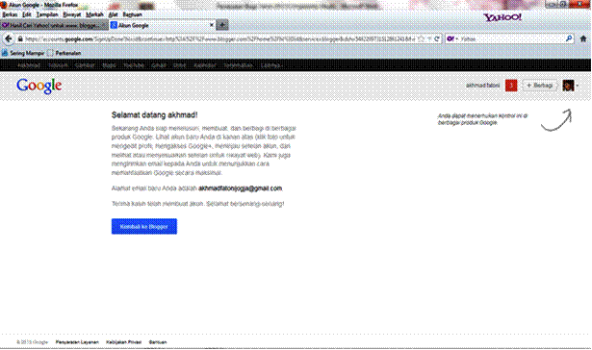The image size is (592, 350).
Task: Reload the page with the refresh icon
Action: (x=437, y=38)
